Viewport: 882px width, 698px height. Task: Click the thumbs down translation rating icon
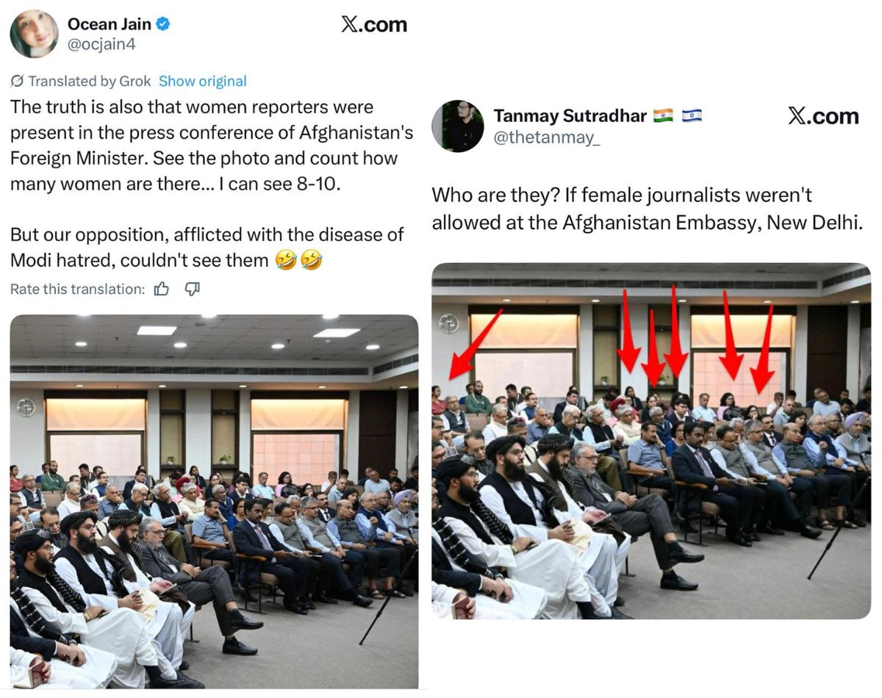coord(192,289)
